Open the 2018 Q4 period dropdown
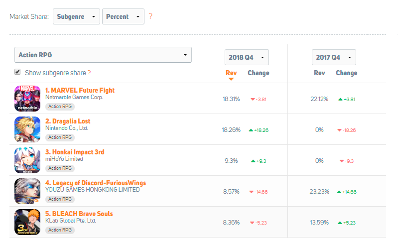Image resolution: width=398 pixels, height=238 pixels. (x=247, y=57)
